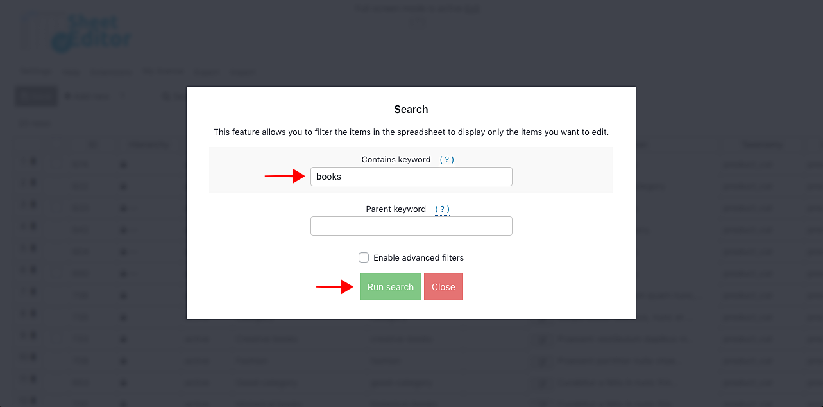Click the dark button in the dimmed toolbar

(x=36, y=96)
